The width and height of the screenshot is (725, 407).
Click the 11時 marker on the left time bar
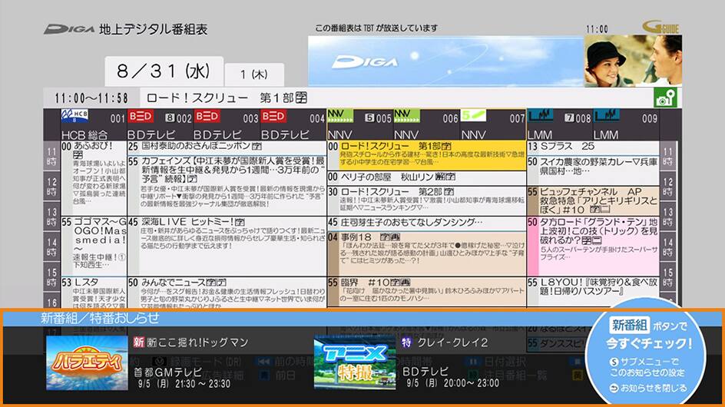pyautogui.click(x=51, y=157)
